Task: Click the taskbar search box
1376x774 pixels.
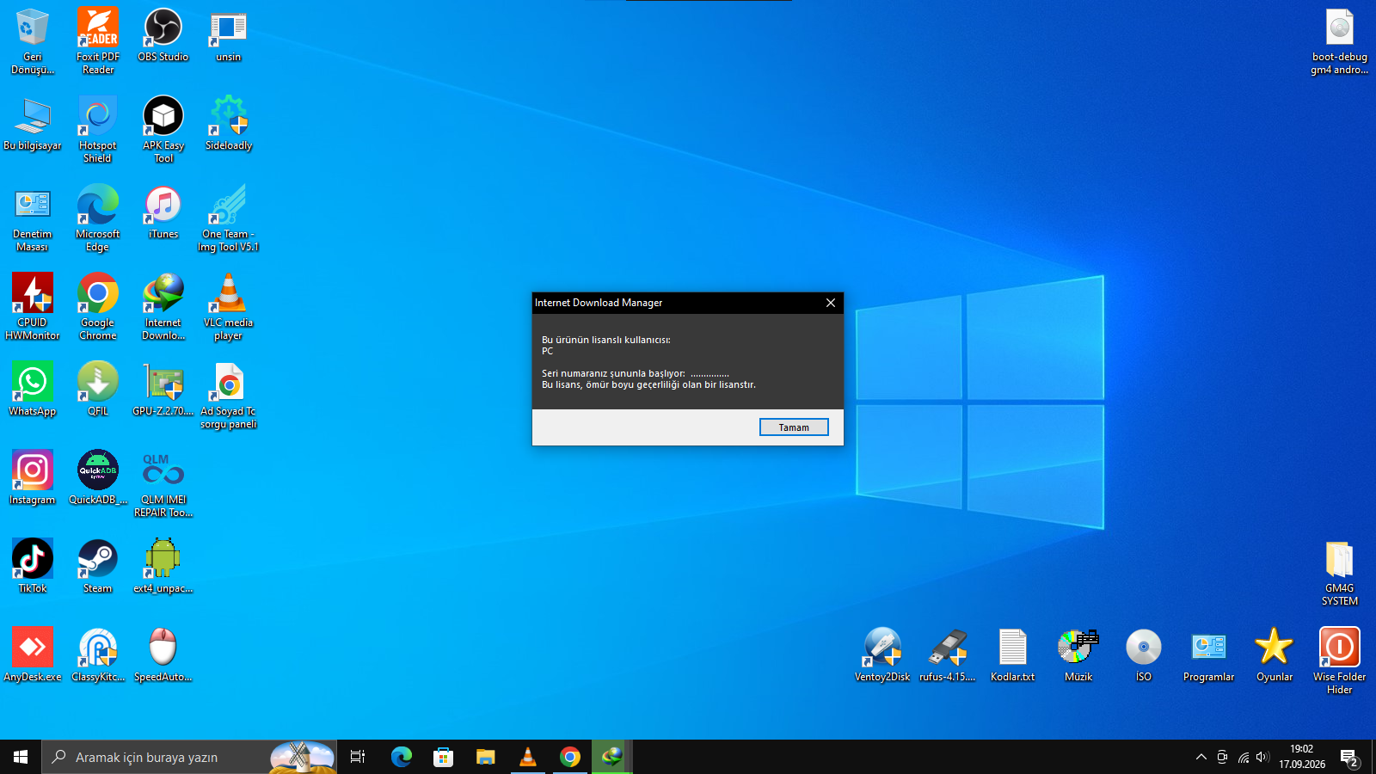Action: pyautogui.click(x=189, y=757)
